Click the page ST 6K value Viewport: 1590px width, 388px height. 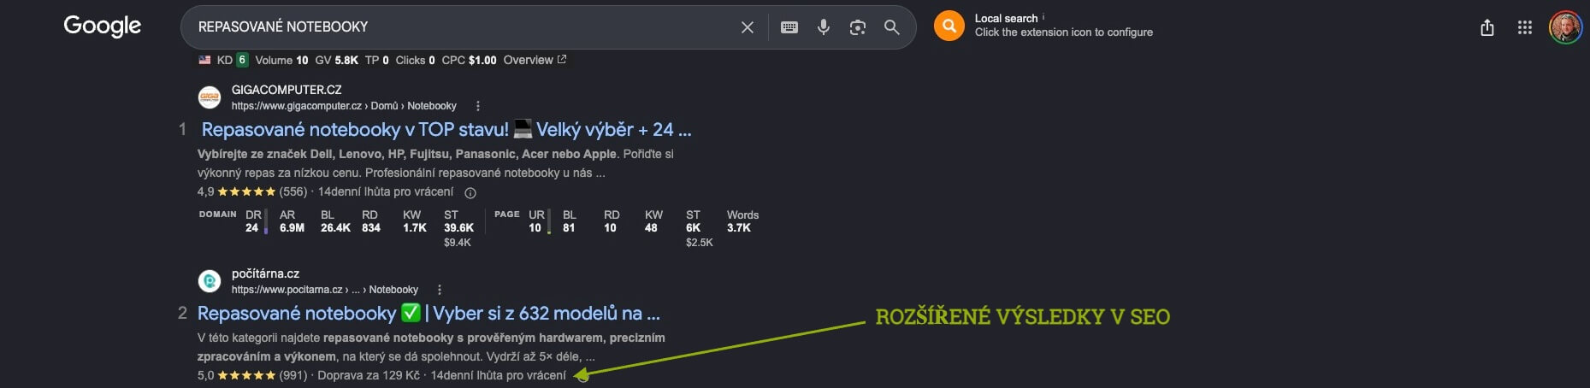pos(693,228)
